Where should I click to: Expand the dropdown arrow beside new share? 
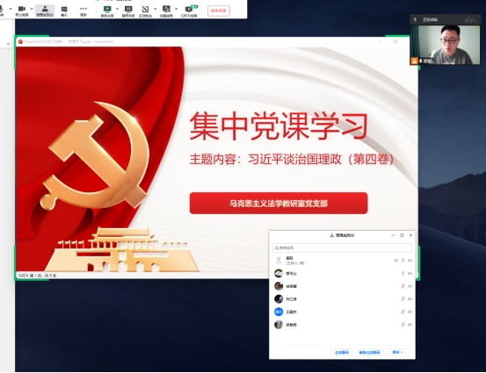pyautogui.click(x=117, y=9)
